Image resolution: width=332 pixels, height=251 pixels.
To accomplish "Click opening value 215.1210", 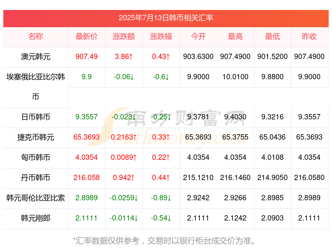I will tap(198, 178).
